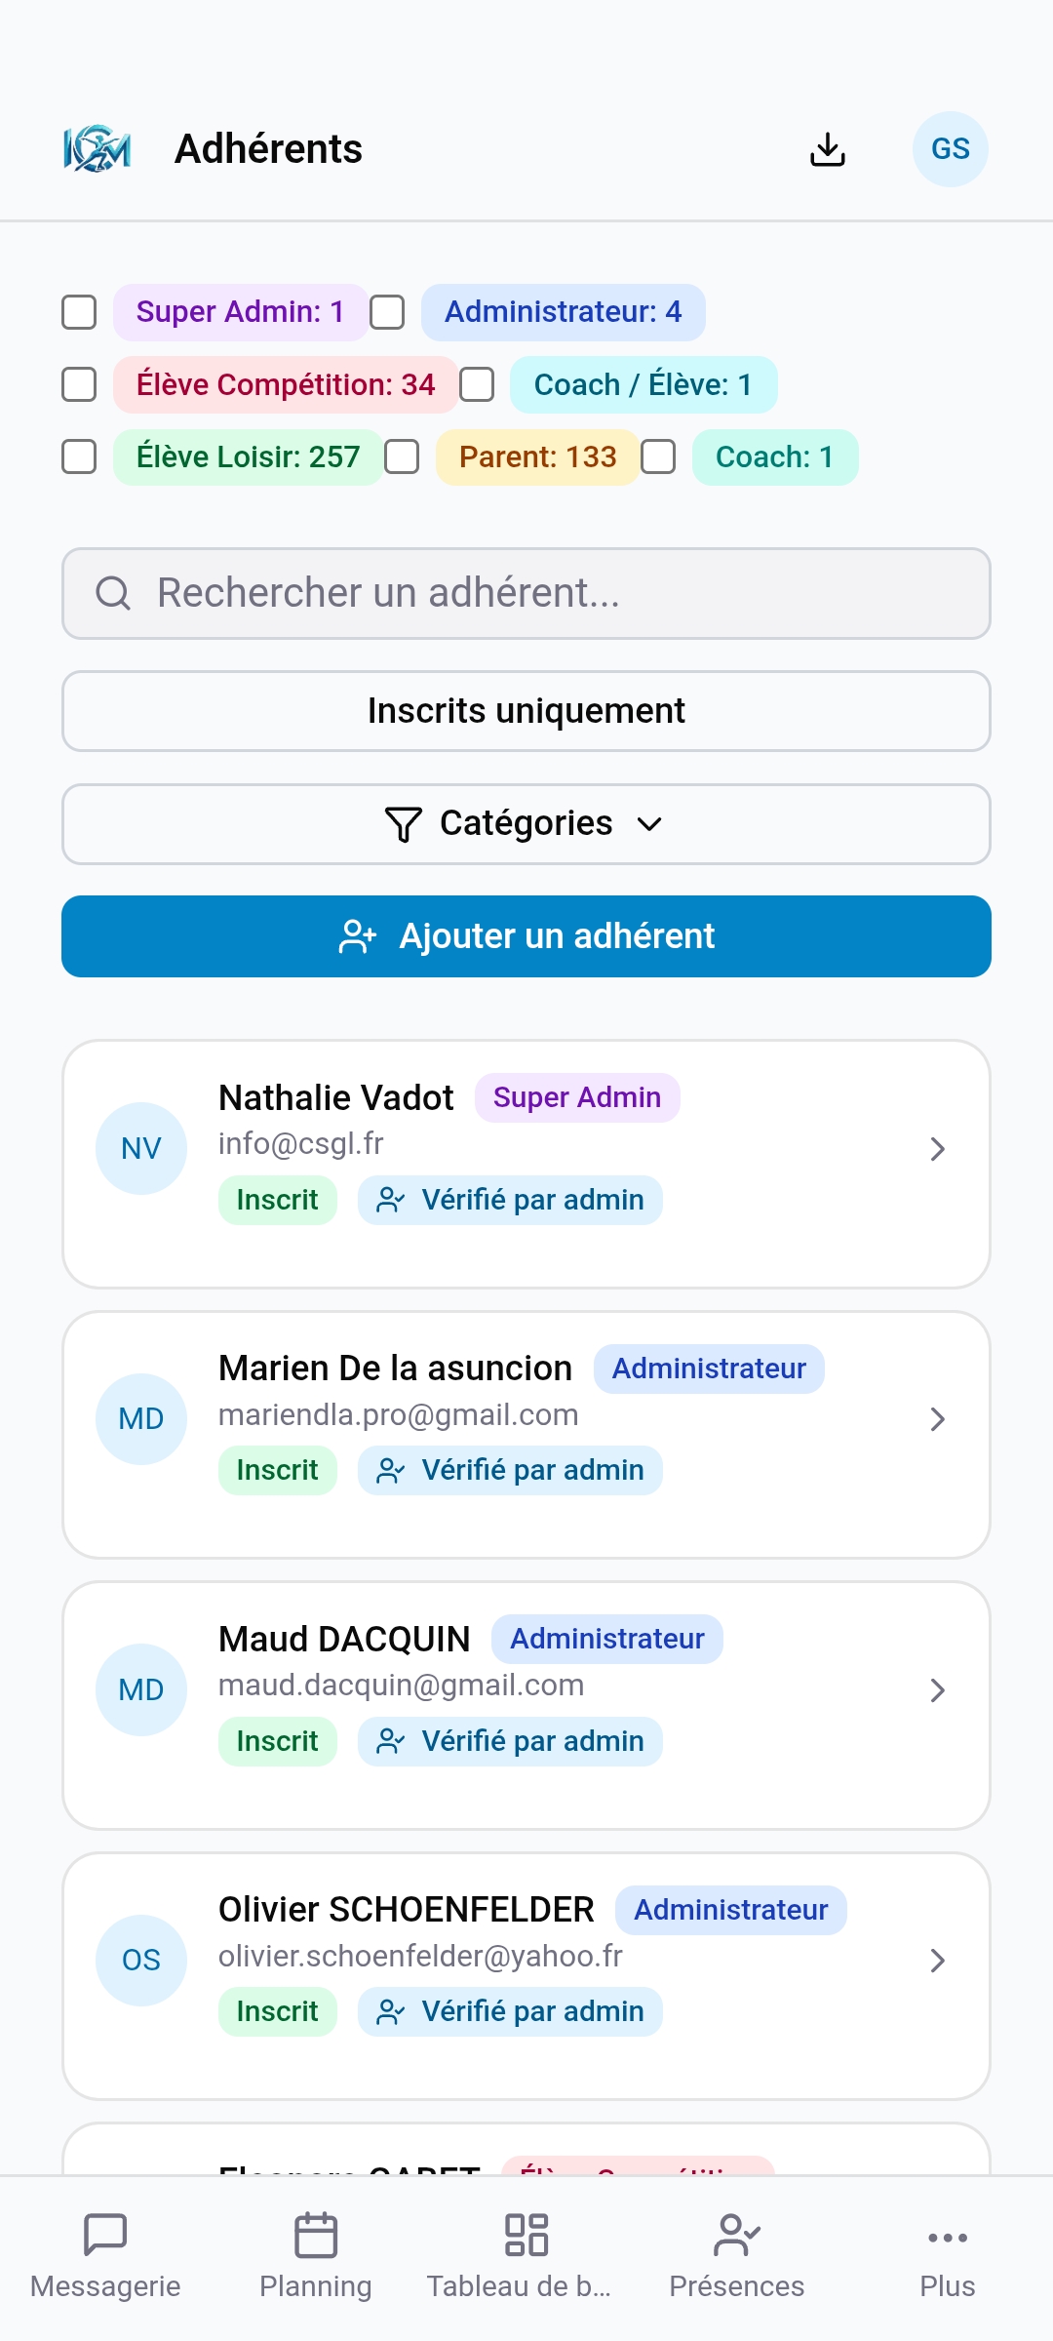This screenshot has height=2341, width=1053.
Task: Open Olivier SCHOENFELDER's details chevron
Action: tap(938, 1961)
